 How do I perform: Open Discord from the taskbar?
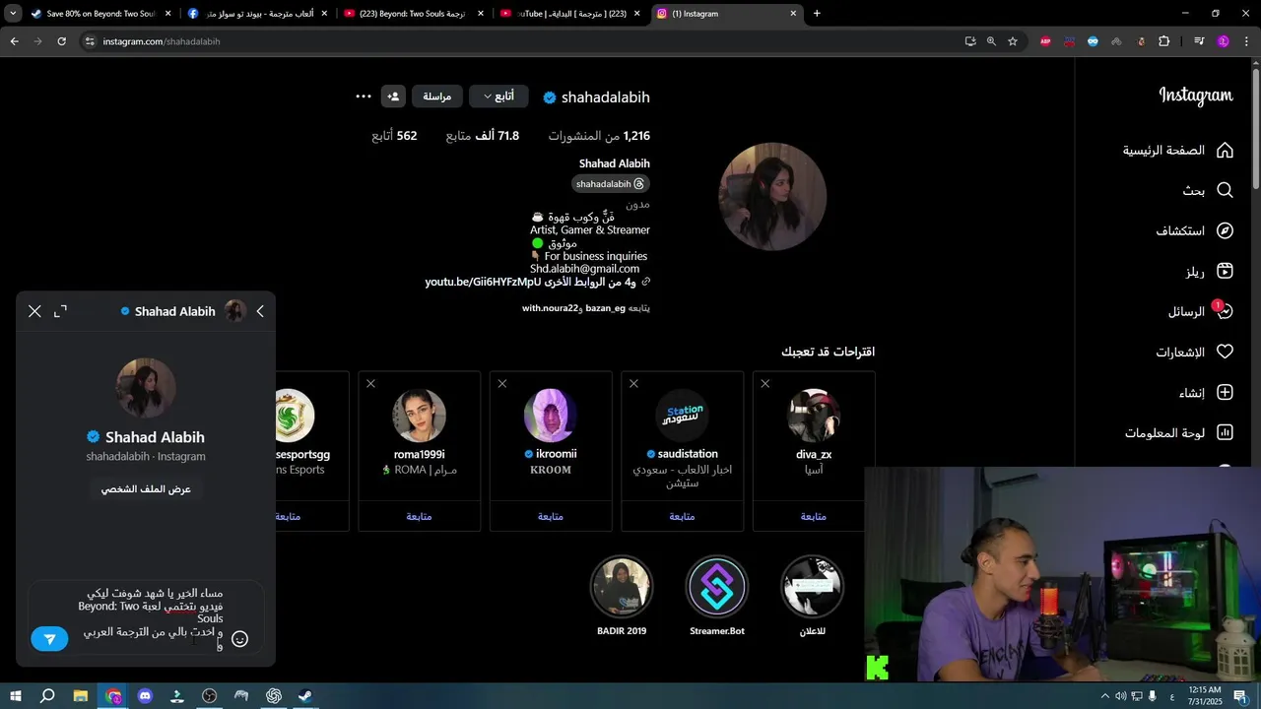146,696
